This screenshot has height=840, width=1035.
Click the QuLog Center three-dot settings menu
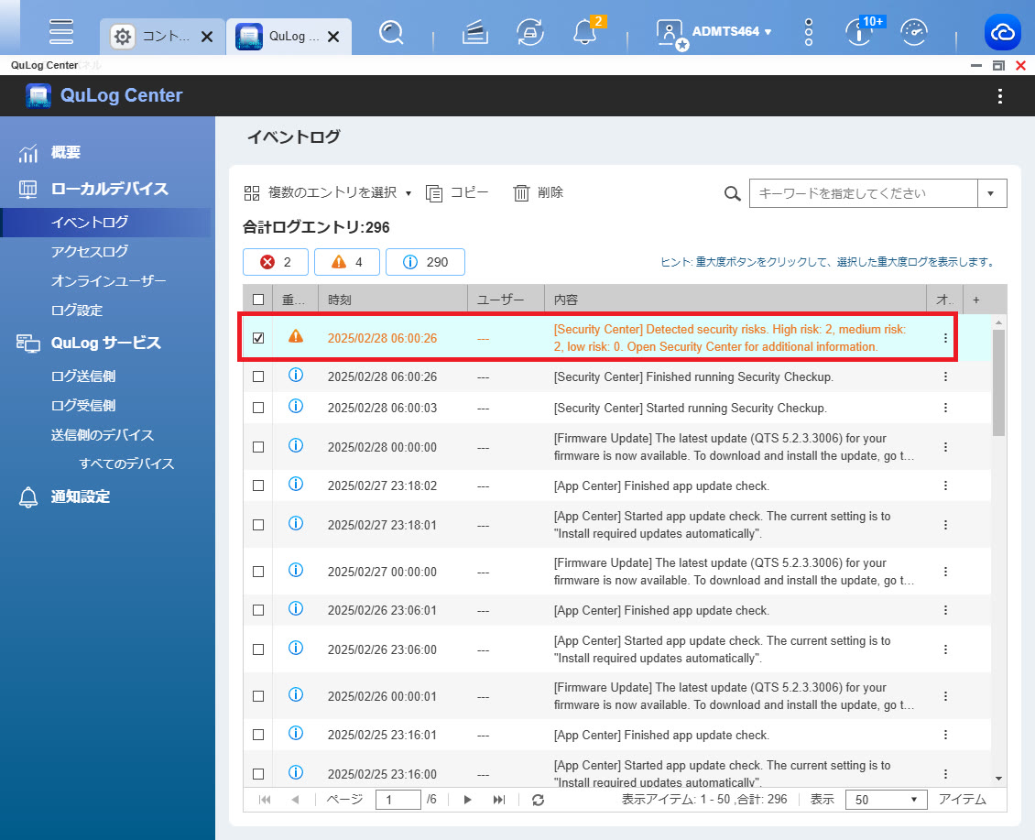pyautogui.click(x=1000, y=96)
